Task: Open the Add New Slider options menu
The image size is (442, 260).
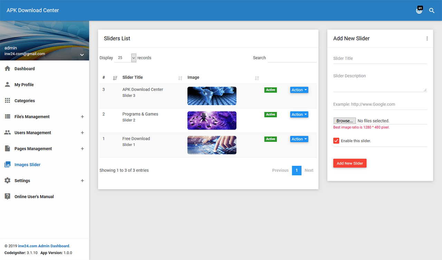Action: (x=427, y=39)
